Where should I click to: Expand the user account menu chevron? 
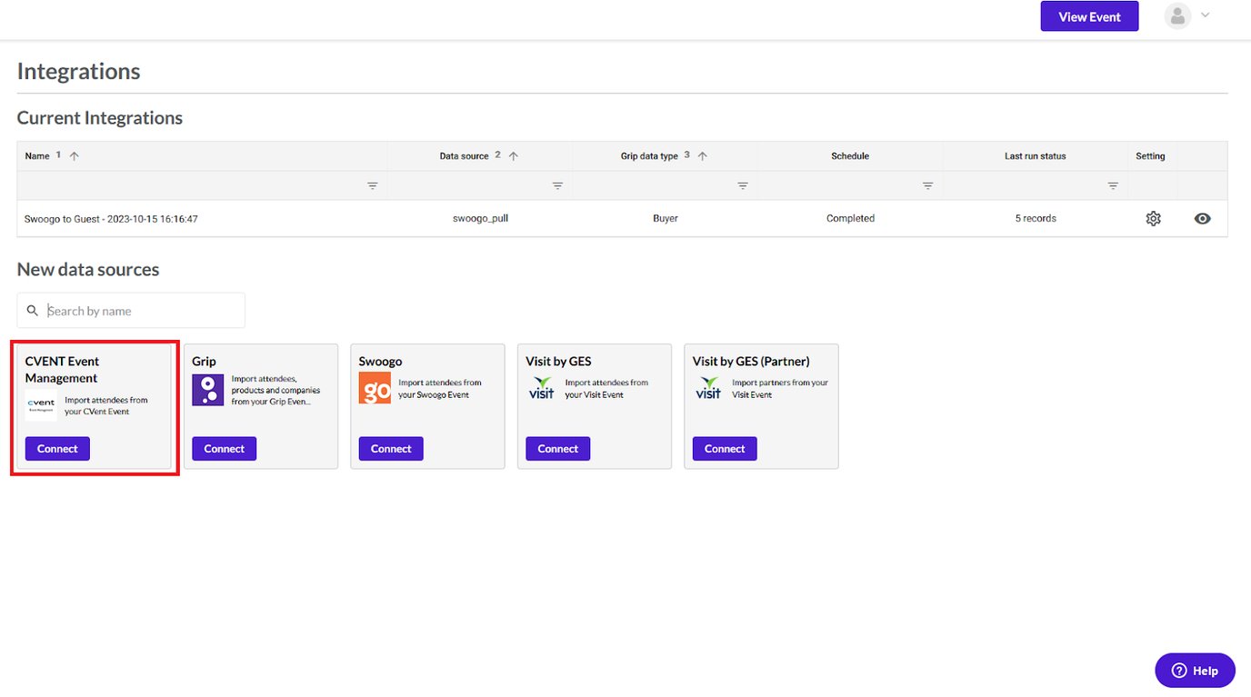(1206, 15)
